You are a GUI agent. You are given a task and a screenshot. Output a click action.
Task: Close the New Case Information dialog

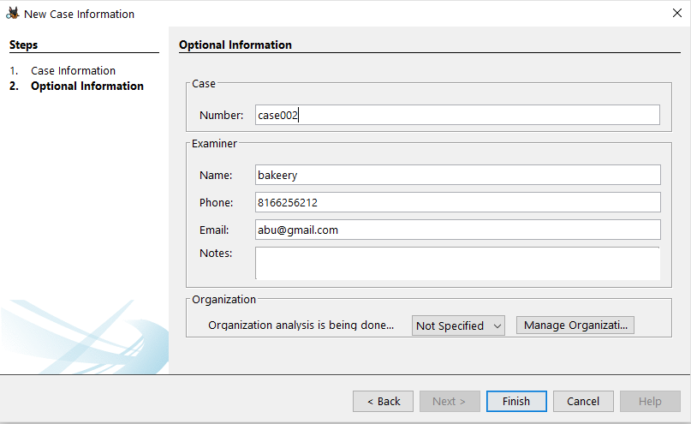click(x=677, y=14)
